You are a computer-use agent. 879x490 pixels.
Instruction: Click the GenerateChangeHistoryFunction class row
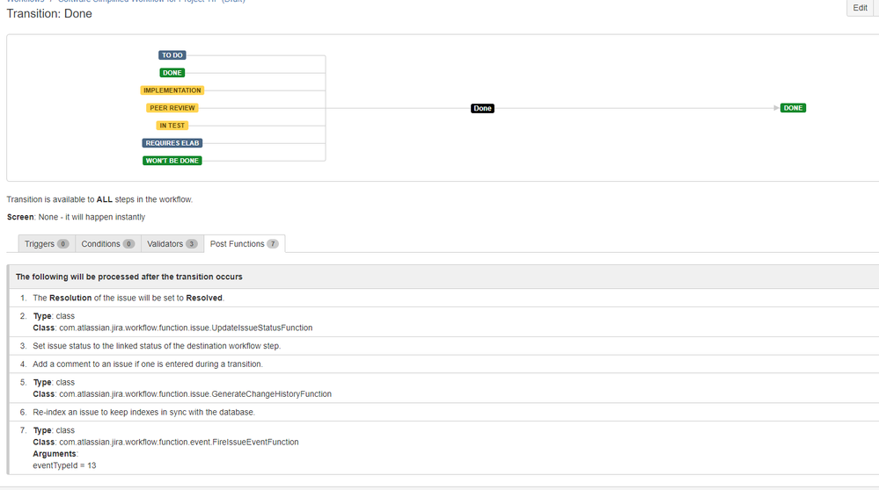pyautogui.click(x=443, y=388)
